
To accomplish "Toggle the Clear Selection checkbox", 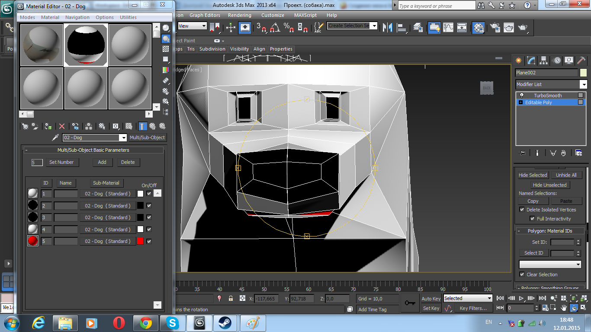I will coord(522,275).
